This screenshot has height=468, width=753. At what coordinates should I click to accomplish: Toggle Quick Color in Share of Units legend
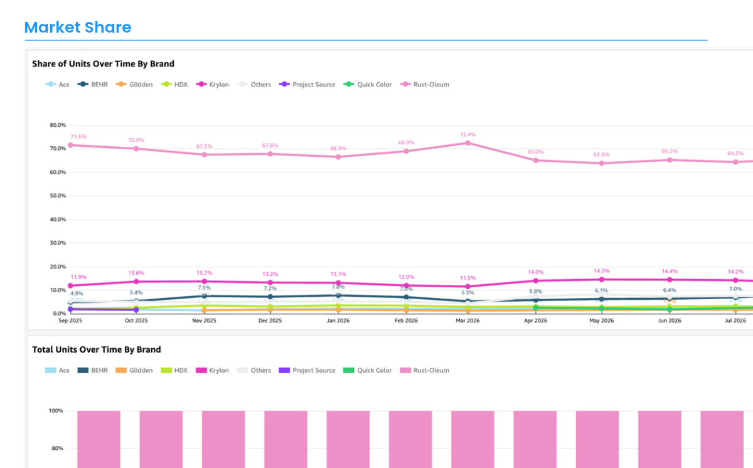click(368, 85)
